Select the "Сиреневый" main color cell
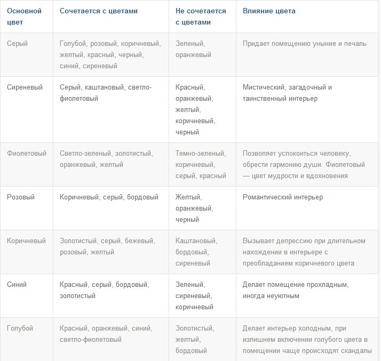381x361 pixels. (25, 87)
